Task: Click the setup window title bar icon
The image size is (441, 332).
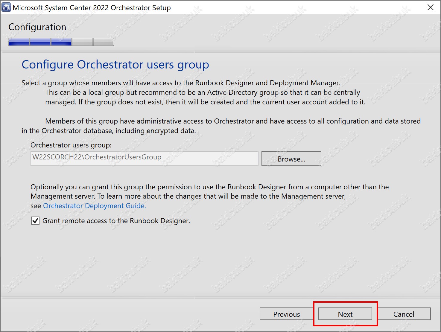Action: tap(6, 7)
